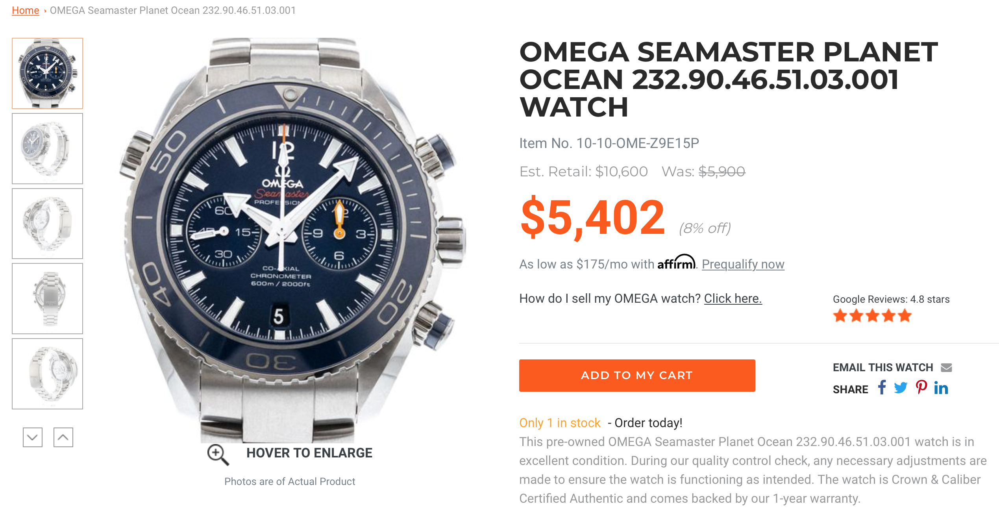This screenshot has height=522, width=999.
Task: Show the third side-view thumbnail
Action: 48,224
